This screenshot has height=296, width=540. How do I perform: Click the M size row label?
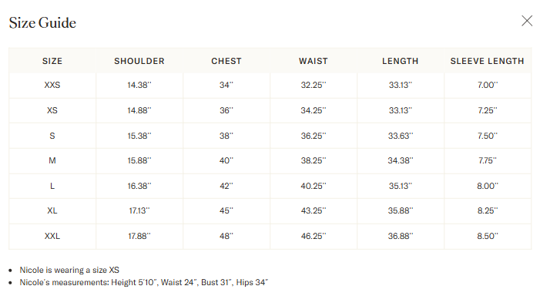[x=52, y=160]
